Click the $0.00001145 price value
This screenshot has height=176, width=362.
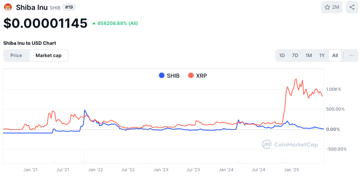point(45,23)
